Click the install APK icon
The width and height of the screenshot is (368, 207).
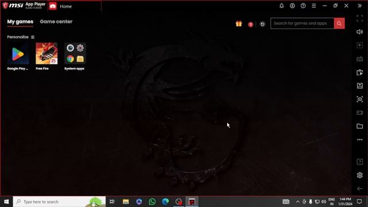point(359,86)
